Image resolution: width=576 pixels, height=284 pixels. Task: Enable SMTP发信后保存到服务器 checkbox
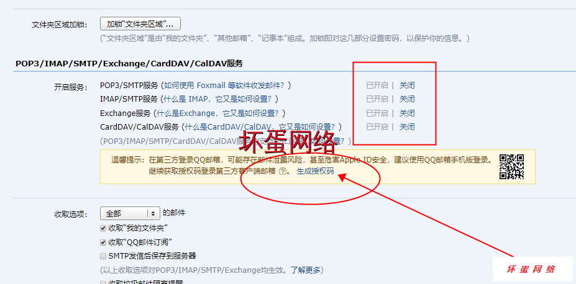pyautogui.click(x=103, y=256)
